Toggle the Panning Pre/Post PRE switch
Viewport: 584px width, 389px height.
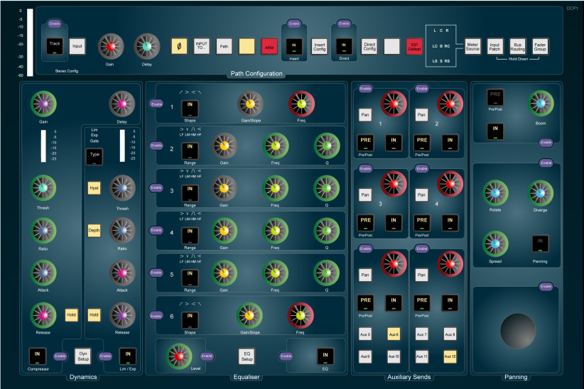[x=495, y=97]
